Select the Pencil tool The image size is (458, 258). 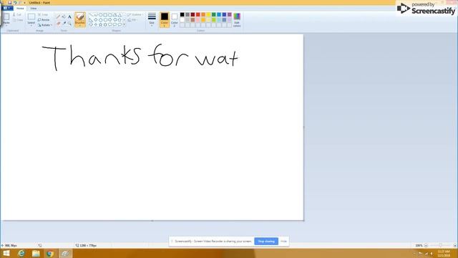pos(59,16)
